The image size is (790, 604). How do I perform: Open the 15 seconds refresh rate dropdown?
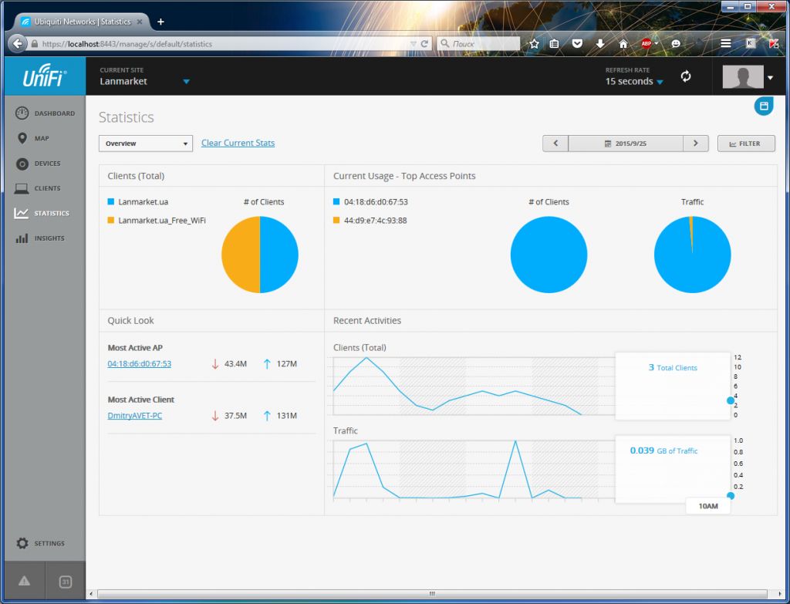(x=634, y=81)
